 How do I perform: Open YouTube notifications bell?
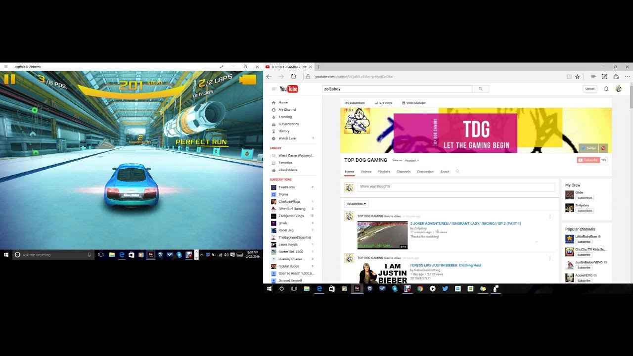pos(606,89)
